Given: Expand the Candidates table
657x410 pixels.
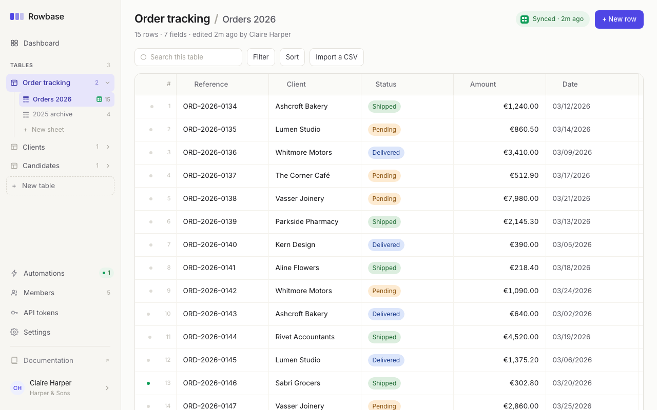Looking at the screenshot, I should [x=108, y=166].
